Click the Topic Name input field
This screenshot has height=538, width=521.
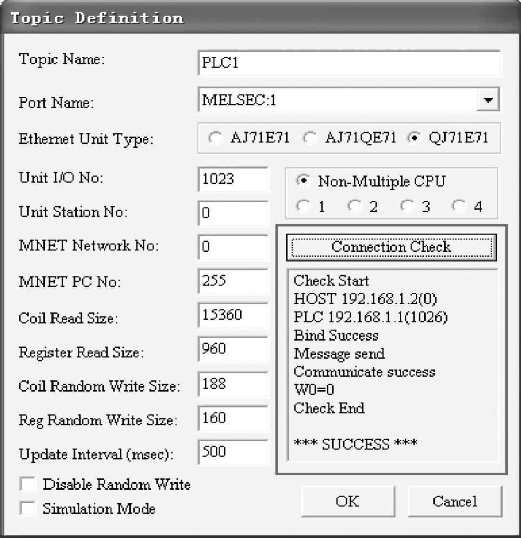point(349,63)
